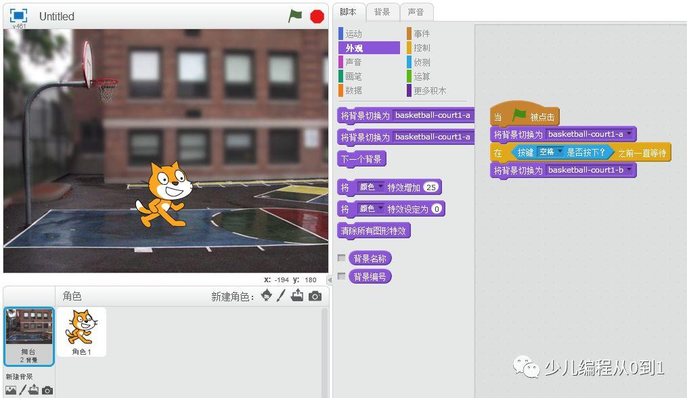This screenshot has height=398, width=687.
Task: Paint a new backdrop brush icon
Action: click(x=22, y=389)
